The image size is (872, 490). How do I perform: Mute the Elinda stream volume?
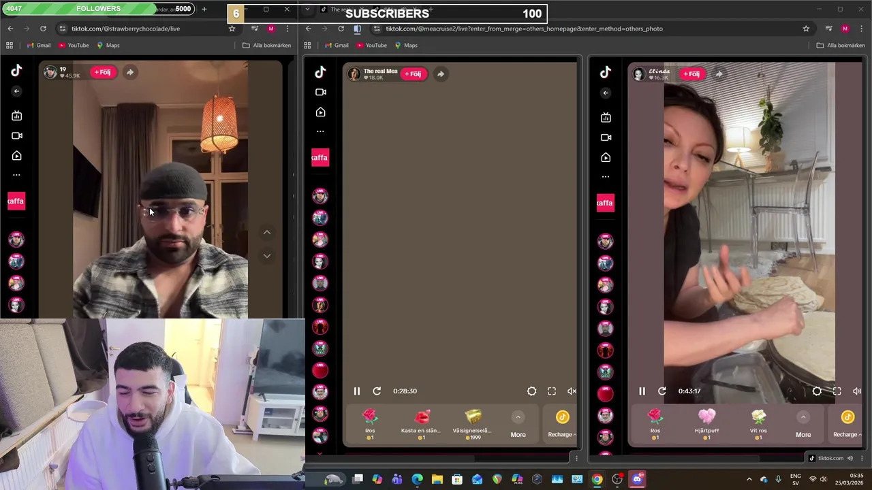tap(857, 391)
